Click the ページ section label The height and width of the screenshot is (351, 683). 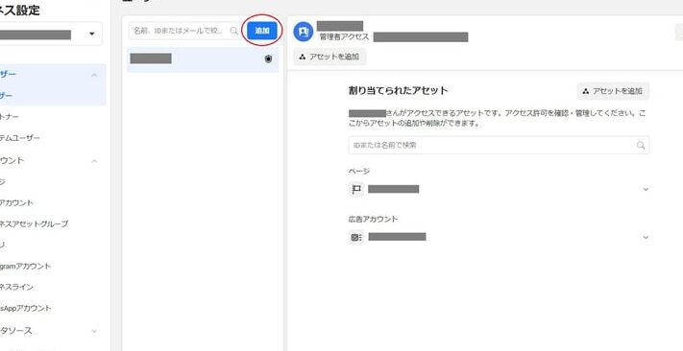point(359,171)
